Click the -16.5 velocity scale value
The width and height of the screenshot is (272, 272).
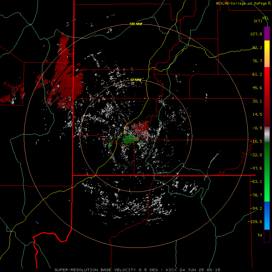(x=256, y=141)
